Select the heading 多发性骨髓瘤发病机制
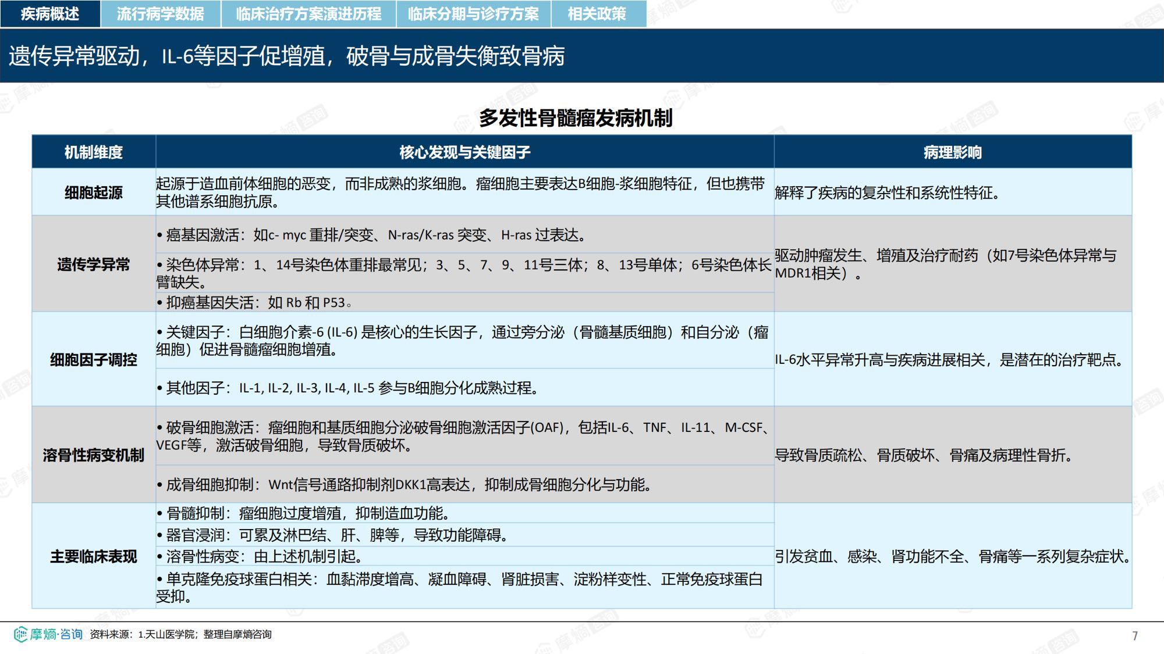 click(576, 118)
